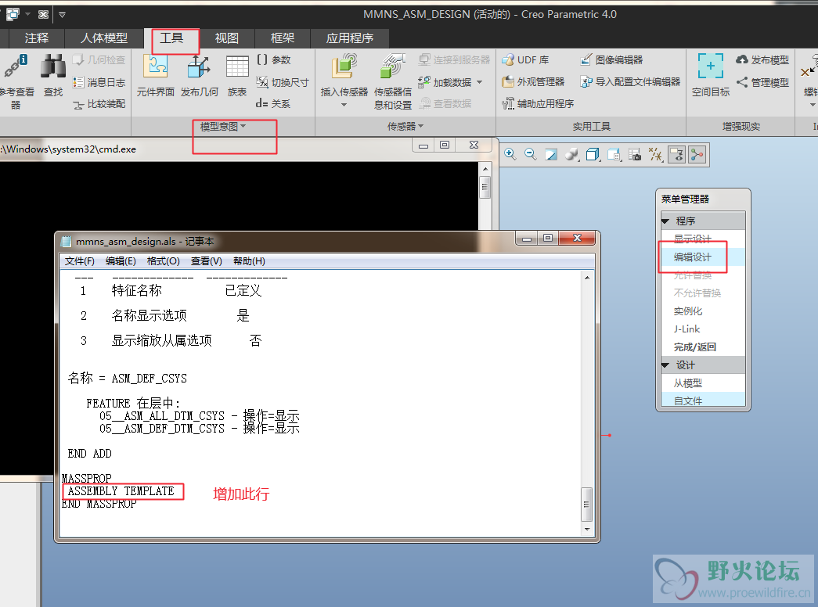Click 完成/返回 in menu manager

coord(703,347)
